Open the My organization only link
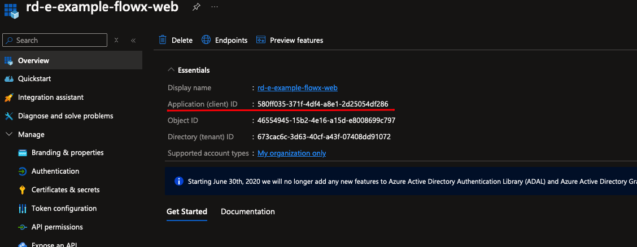637x247 pixels. coord(292,153)
